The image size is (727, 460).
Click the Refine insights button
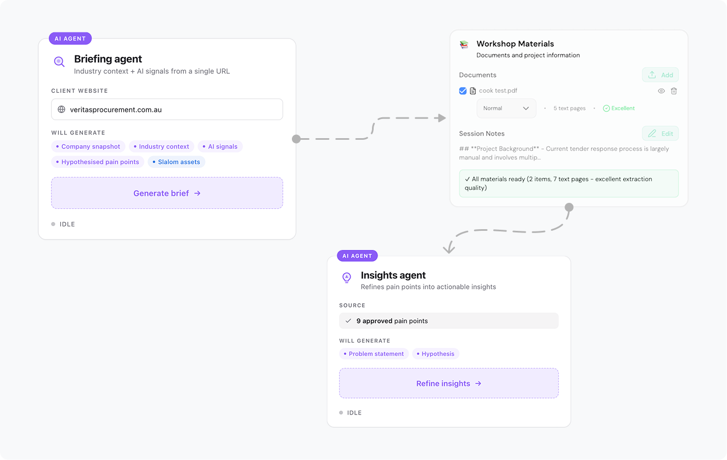pos(449,383)
